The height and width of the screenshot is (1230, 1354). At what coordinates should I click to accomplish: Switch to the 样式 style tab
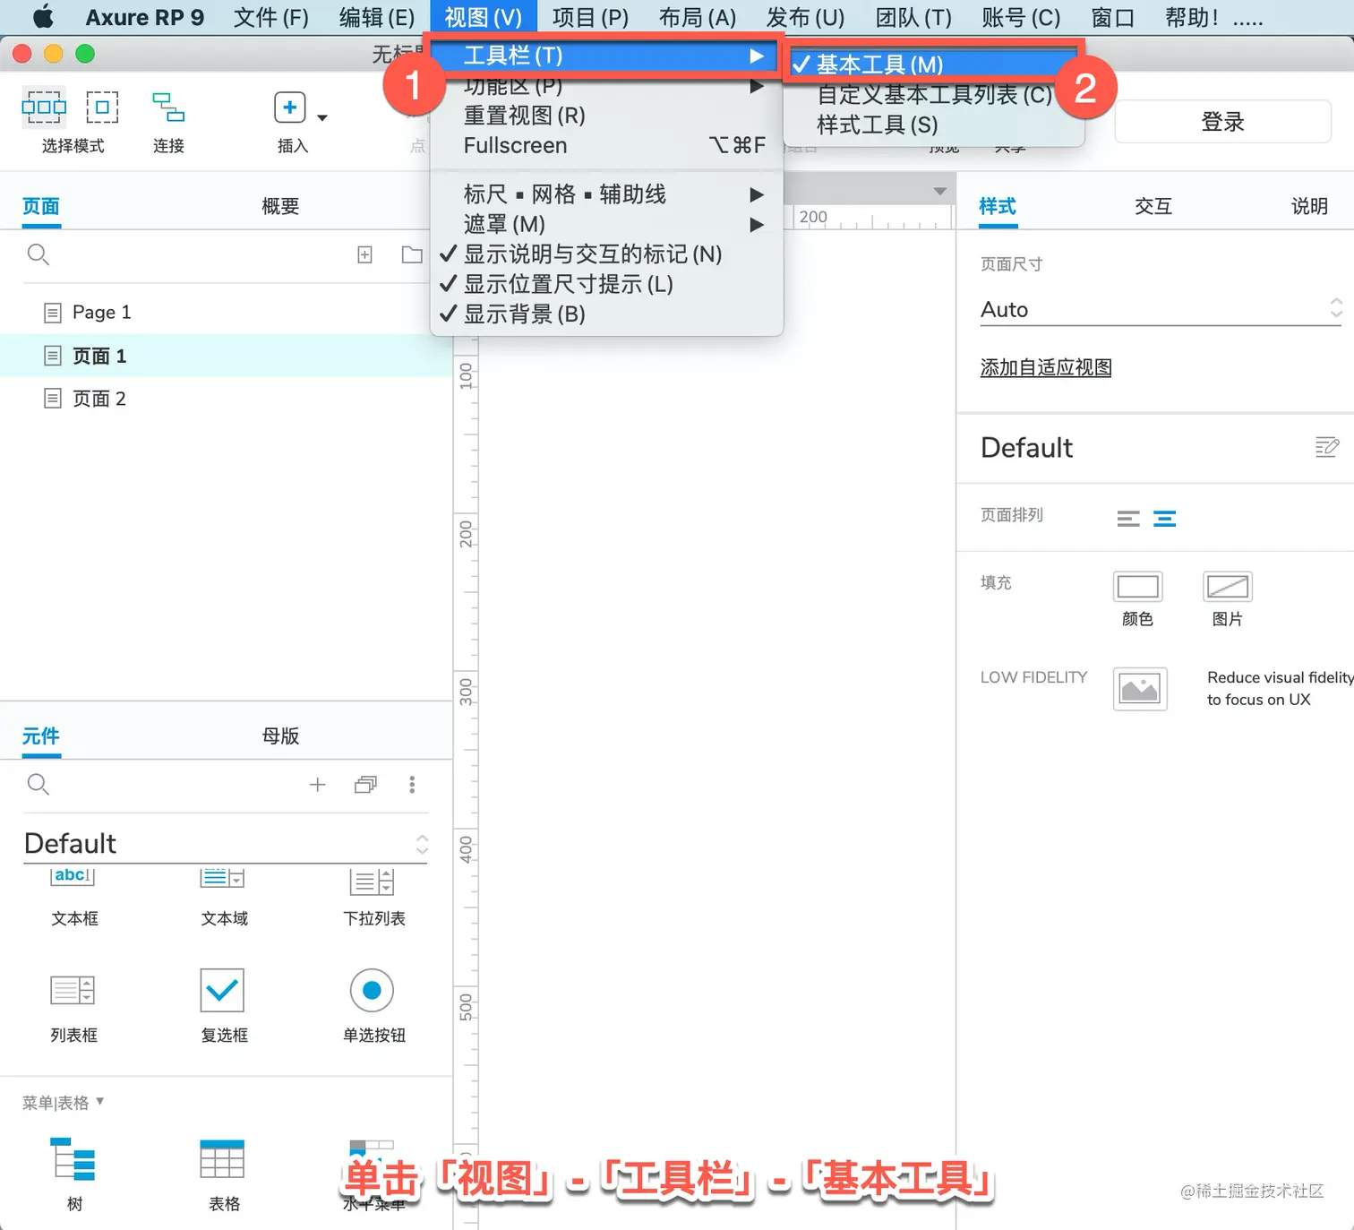[x=998, y=207]
